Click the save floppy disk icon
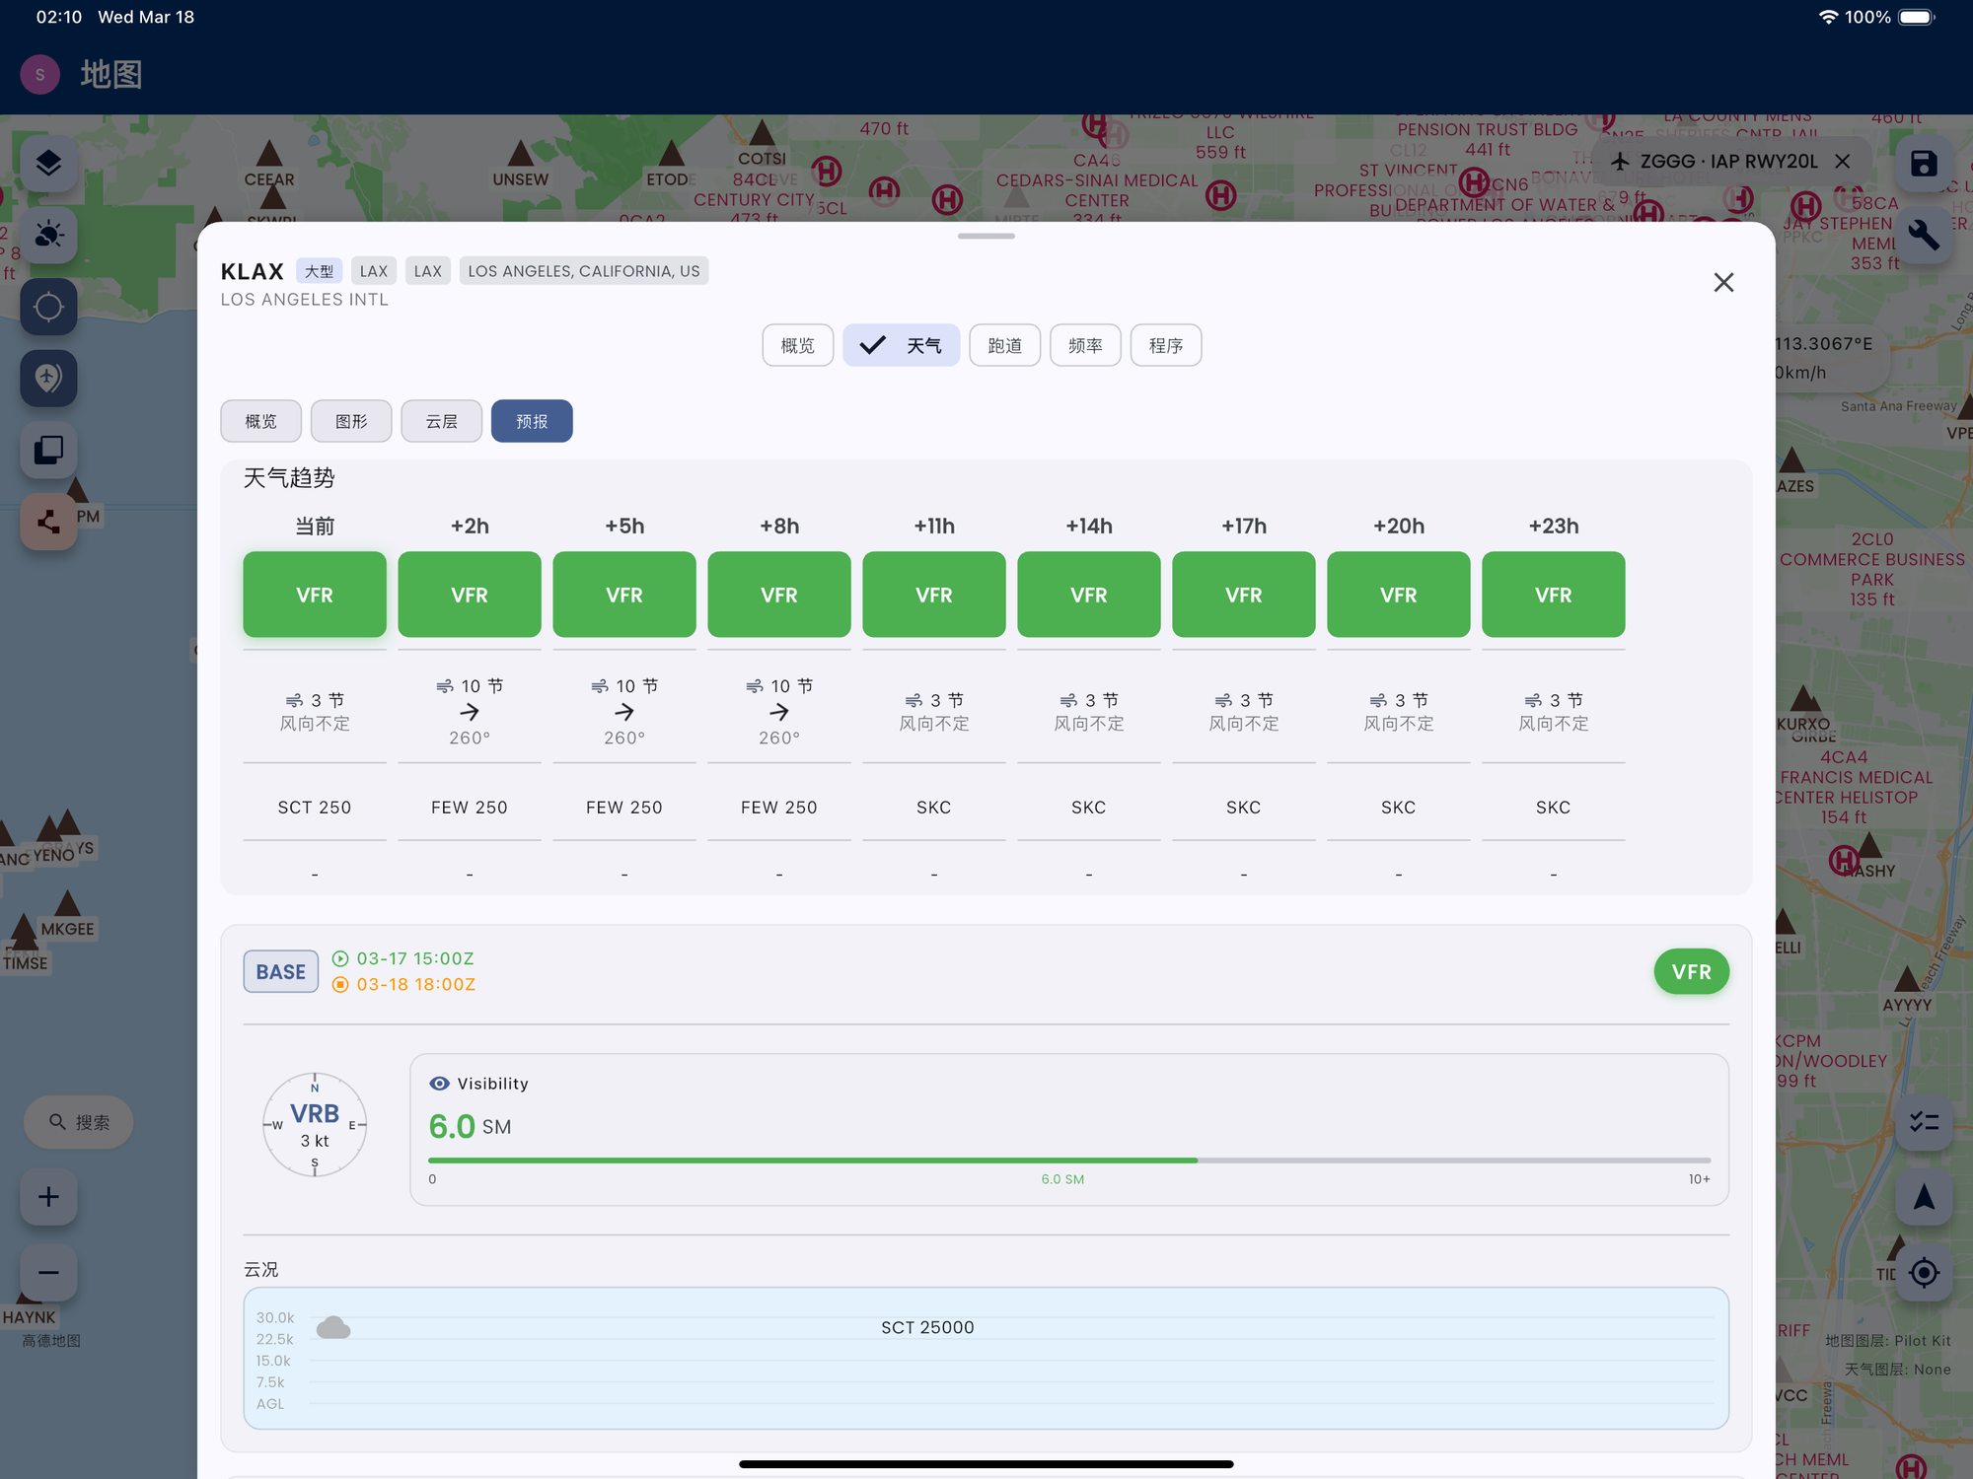This screenshot has height=1479, width=1973. [1923, 163]
